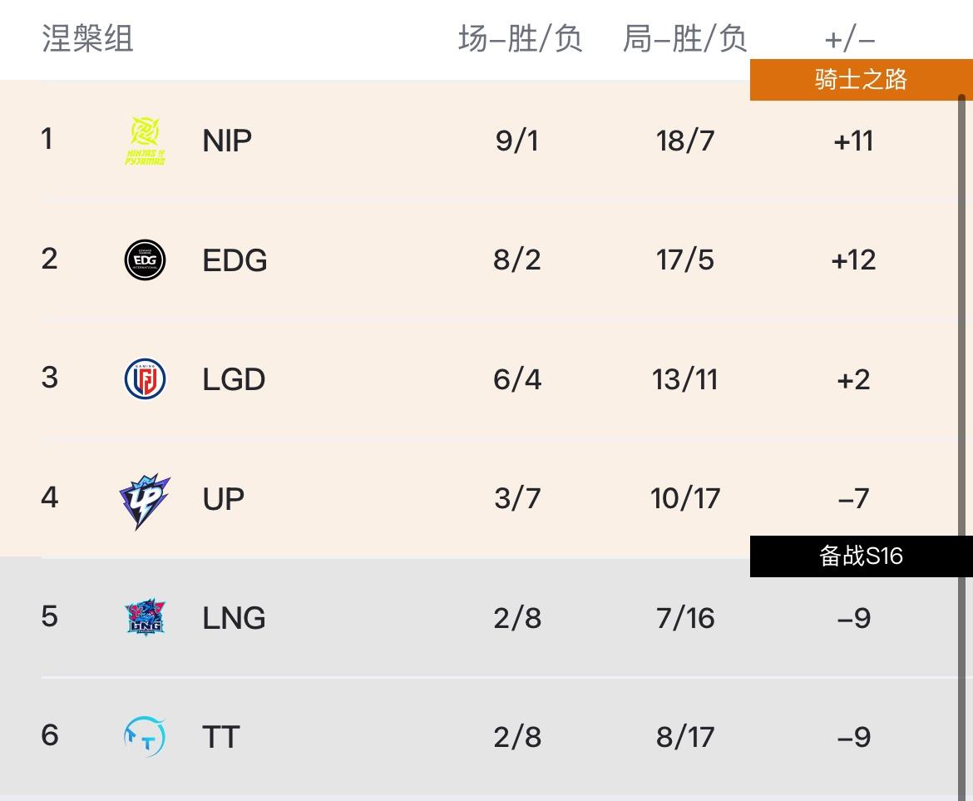
Task: Click the EDG team logo
Action: 145,260
